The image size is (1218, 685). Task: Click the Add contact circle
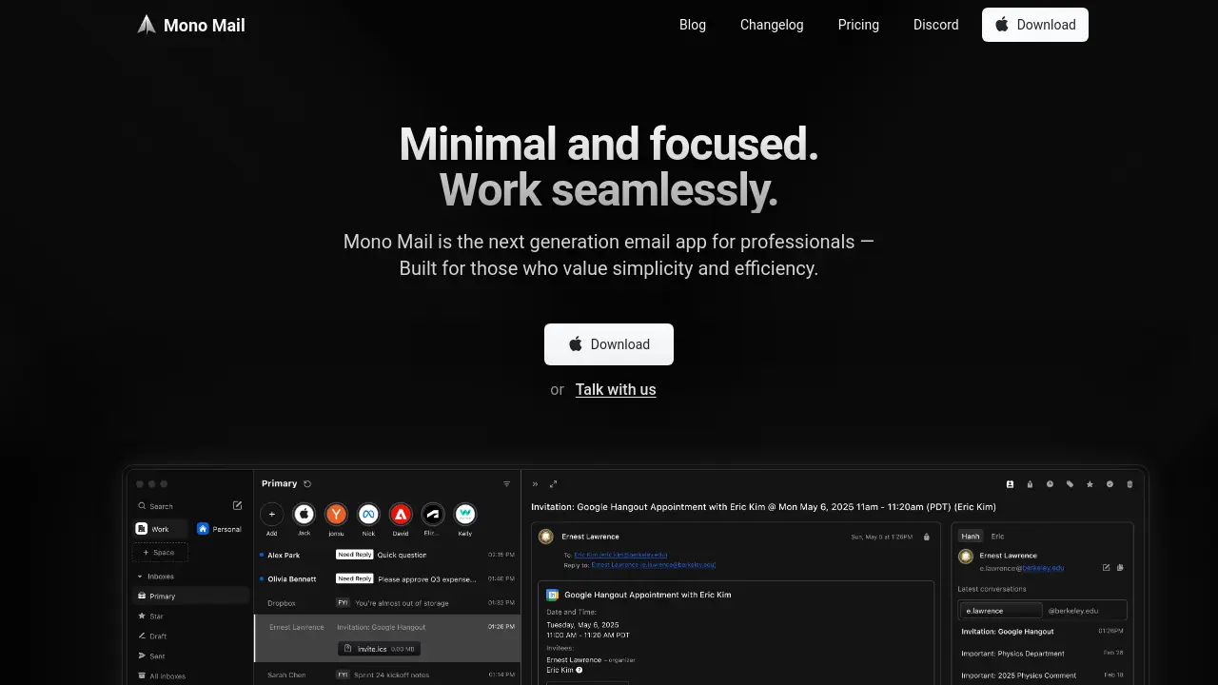[x=271, y=514]
